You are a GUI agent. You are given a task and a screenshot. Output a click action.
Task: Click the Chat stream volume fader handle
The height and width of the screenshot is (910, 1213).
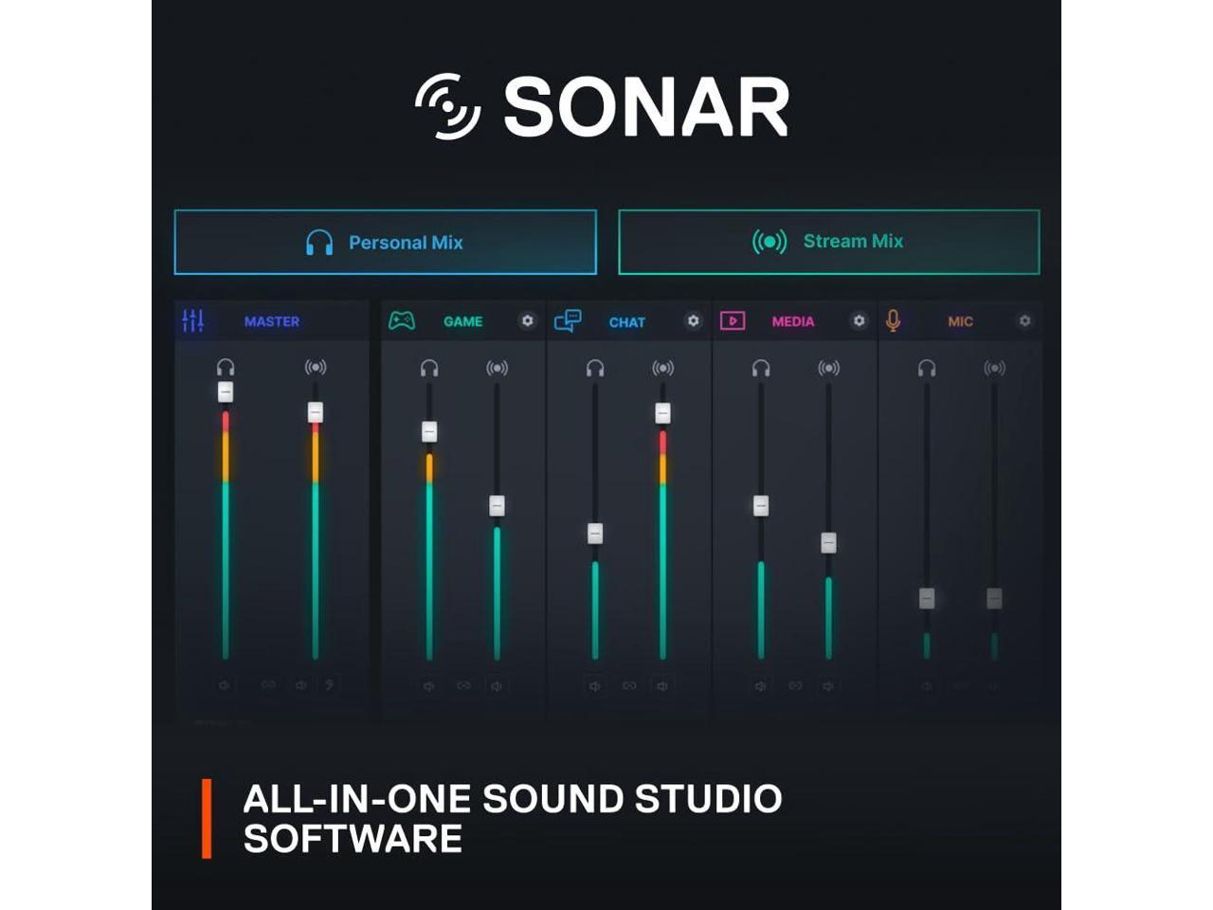662,413
